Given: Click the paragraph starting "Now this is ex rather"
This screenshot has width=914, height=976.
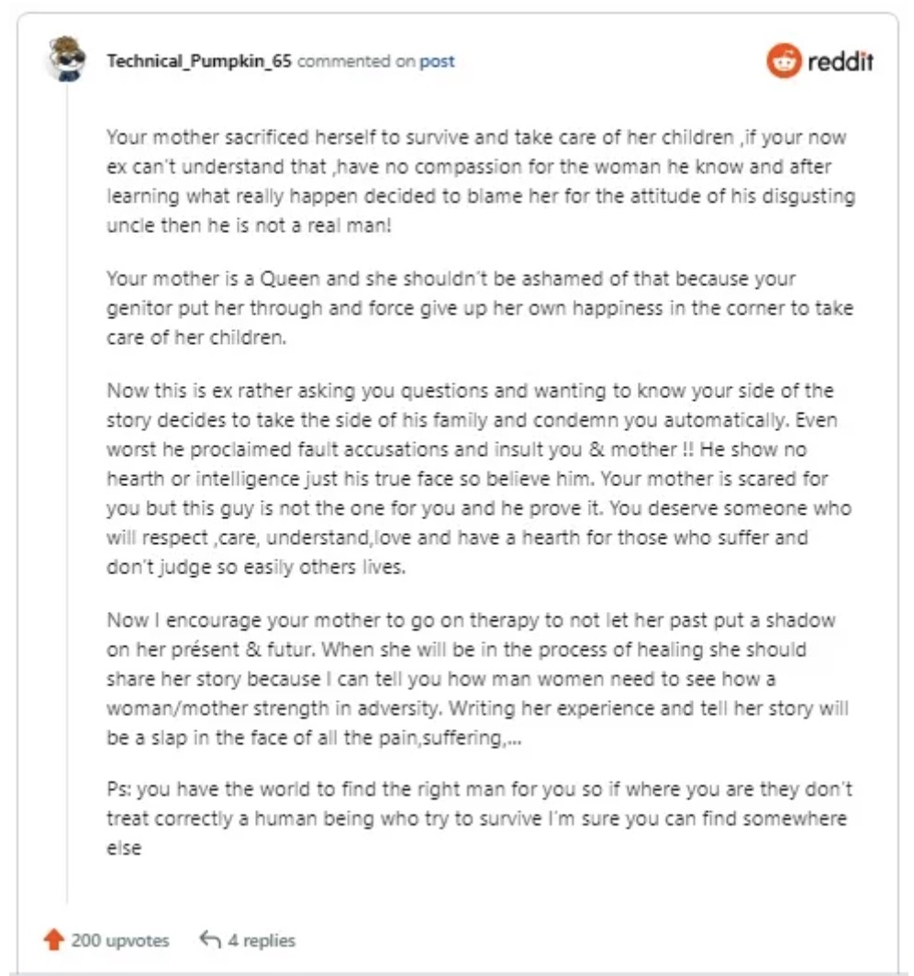Looking at the screenshot, I should click(476, 478).
